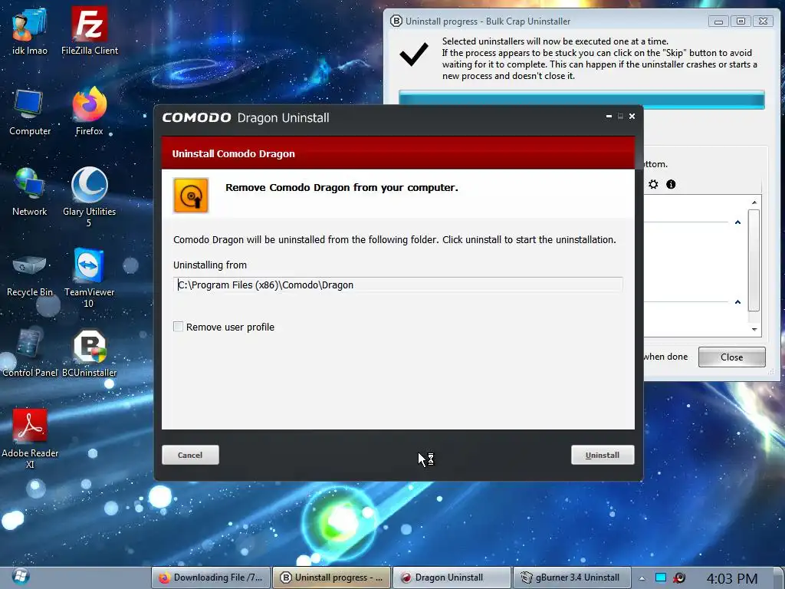785x589 pixels.
Task: Click scroll up arrow in BCU list
Action: point(754,202)
